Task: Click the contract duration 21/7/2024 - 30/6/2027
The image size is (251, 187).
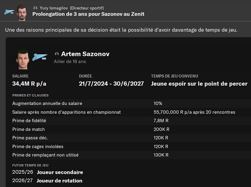Action: tap(111, 84)
